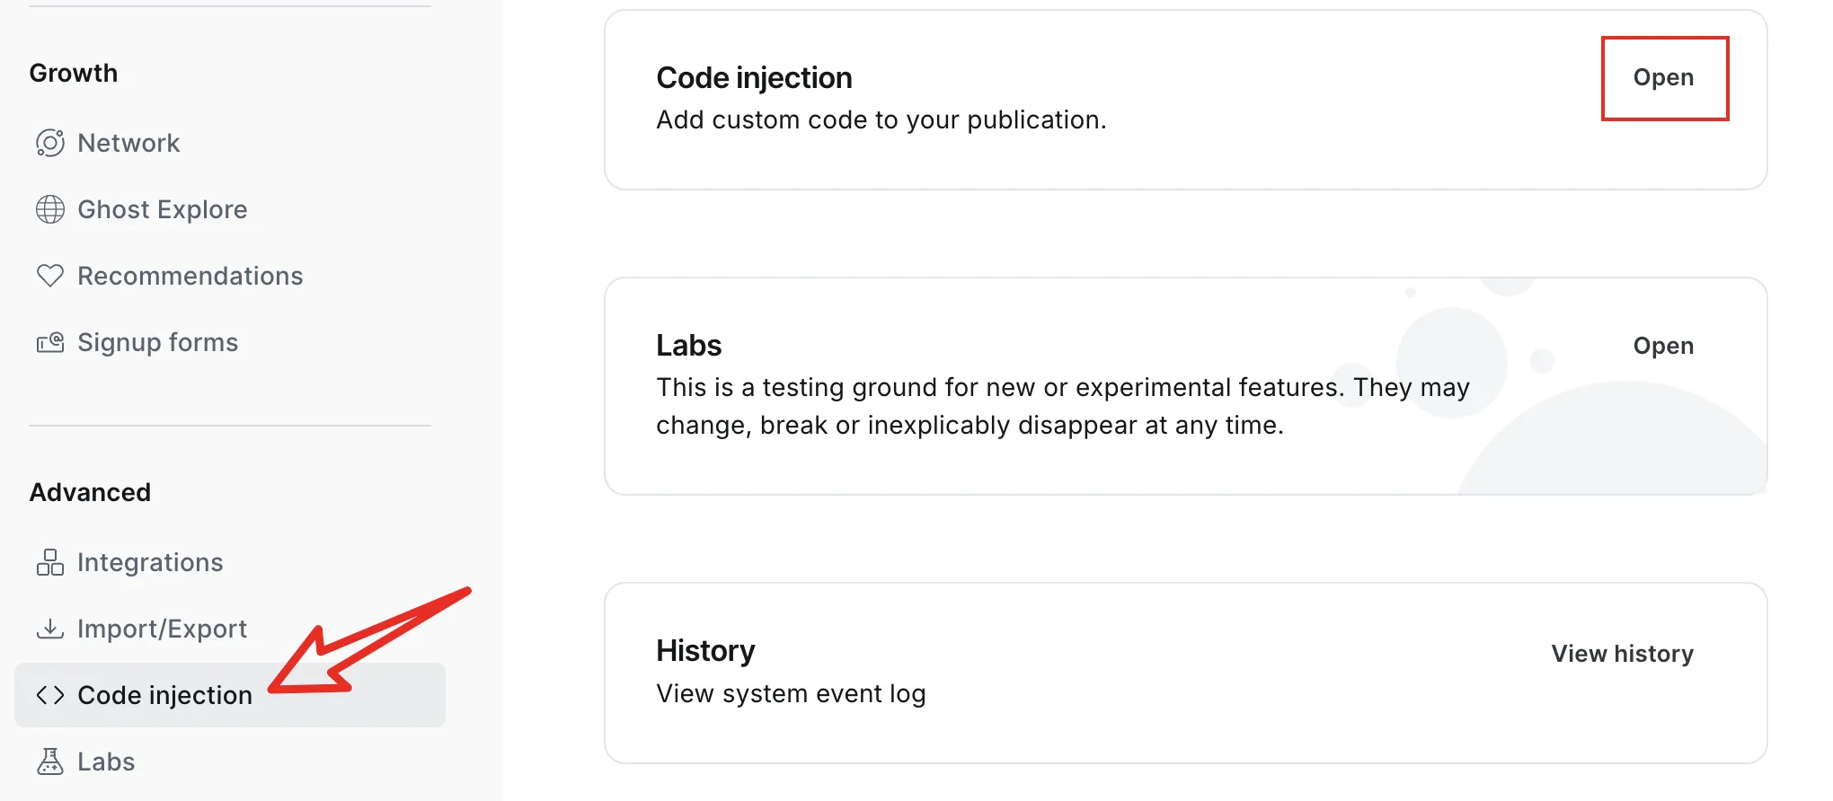Viewport: 1833px width, 801px height.
Task: Open the Labs testing ground
Action: click(1664, 345)
